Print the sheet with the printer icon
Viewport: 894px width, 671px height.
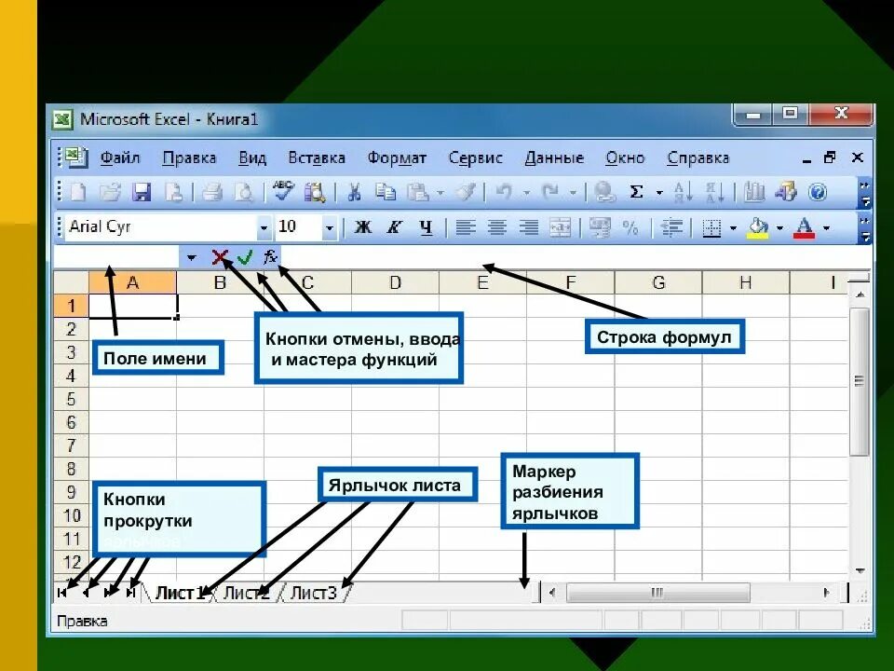point(212,192)
